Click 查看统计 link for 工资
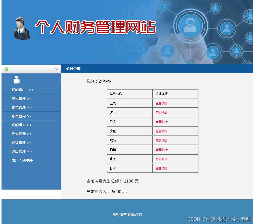This screenshot has width=255, height=224. 161,103
